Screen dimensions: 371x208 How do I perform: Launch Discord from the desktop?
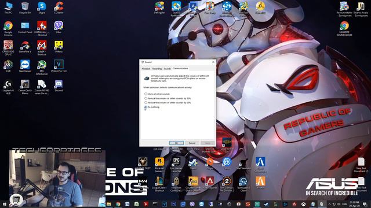(59, 86)
